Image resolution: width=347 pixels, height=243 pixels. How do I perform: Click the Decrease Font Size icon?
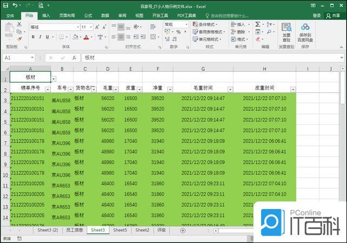point(104,27)
